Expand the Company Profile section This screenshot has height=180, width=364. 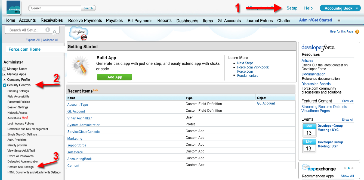click(4, 80)
